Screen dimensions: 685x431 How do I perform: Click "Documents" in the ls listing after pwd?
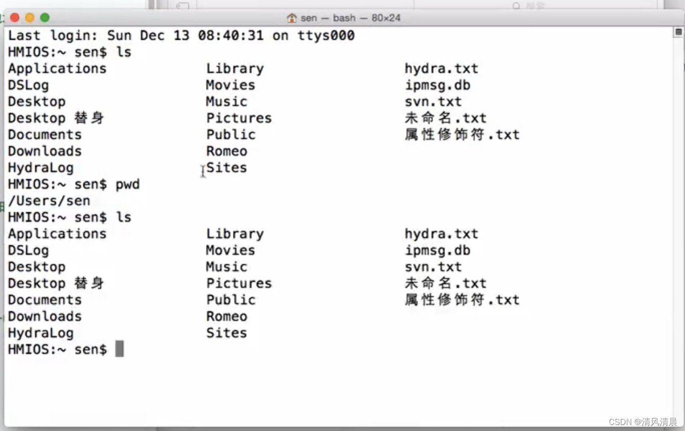[x=45, y=300]
